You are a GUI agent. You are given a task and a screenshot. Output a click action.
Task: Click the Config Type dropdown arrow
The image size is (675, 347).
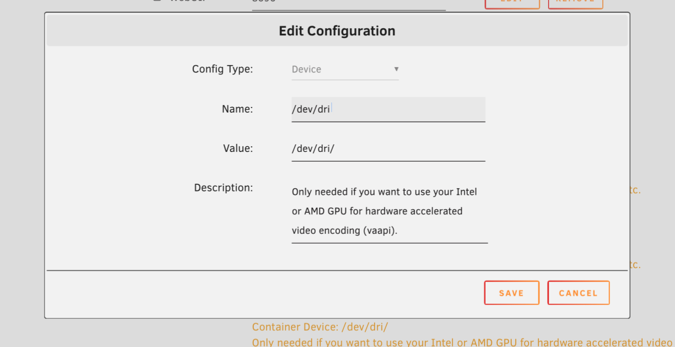point(396,69)
